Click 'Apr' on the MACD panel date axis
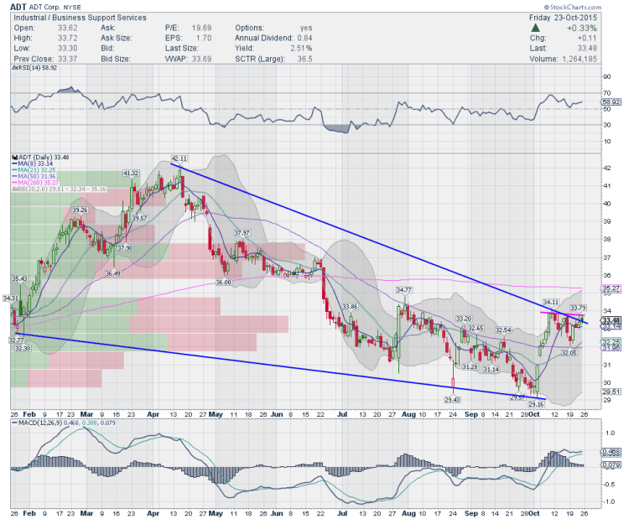 pyautogui.click(x=153, y=513)
